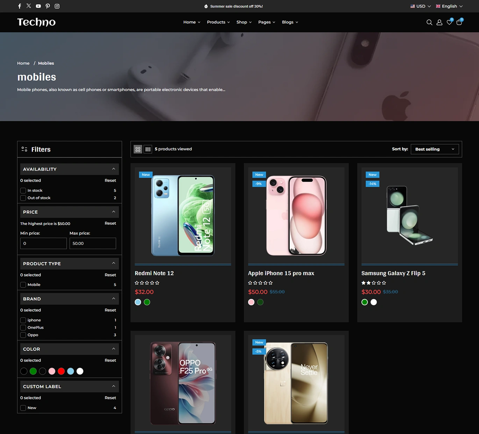
Task: Reset the Brand filter
Action: (110, 310)
